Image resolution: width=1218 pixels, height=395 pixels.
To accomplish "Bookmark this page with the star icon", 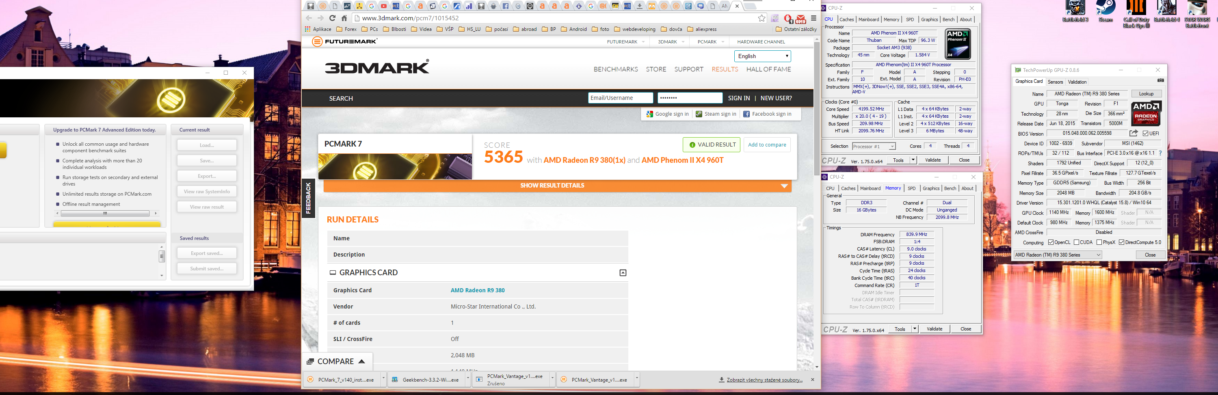I will [761, 18].
